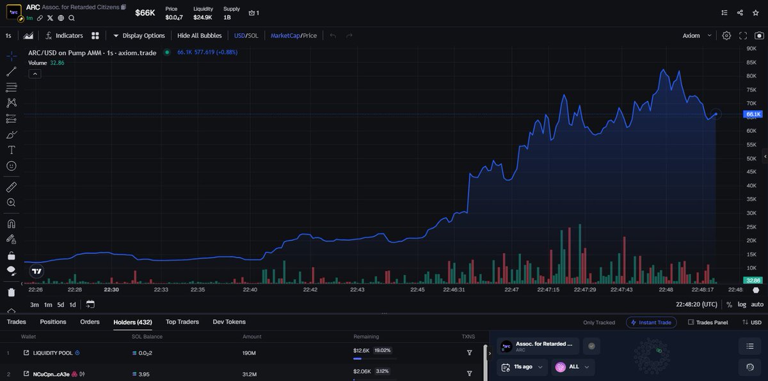Search the token with magnifier icon
The width and height of the screenshot is (768, 381).
click(x=72, y=18)
